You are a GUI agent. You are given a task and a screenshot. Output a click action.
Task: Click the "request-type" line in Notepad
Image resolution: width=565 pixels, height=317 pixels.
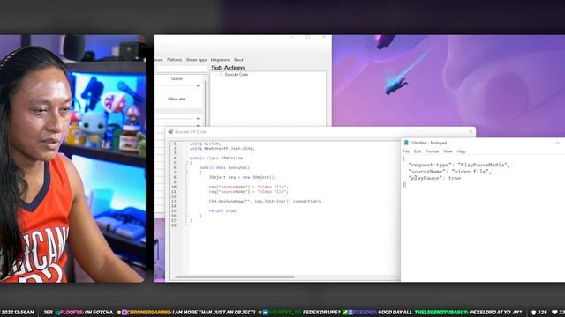coord(459,165)
